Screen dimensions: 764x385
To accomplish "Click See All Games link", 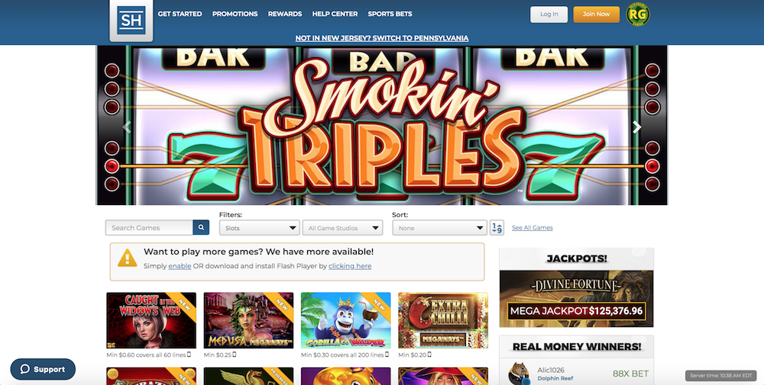I will 532,227.
